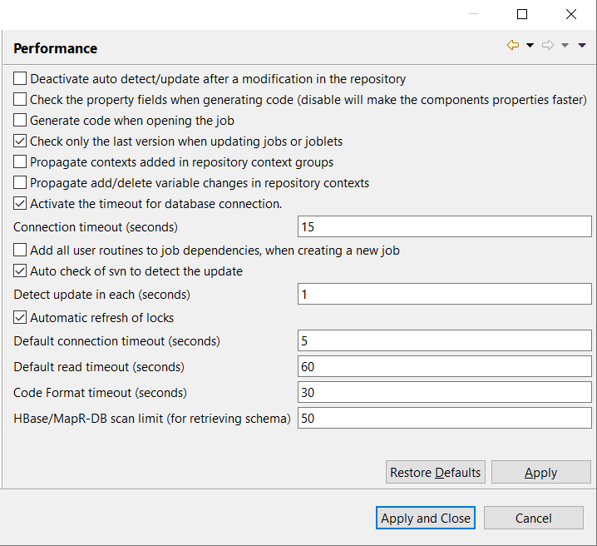
Task: Disable Auto check of svn option
Action: pyautogui.click(x=21, y=271)
